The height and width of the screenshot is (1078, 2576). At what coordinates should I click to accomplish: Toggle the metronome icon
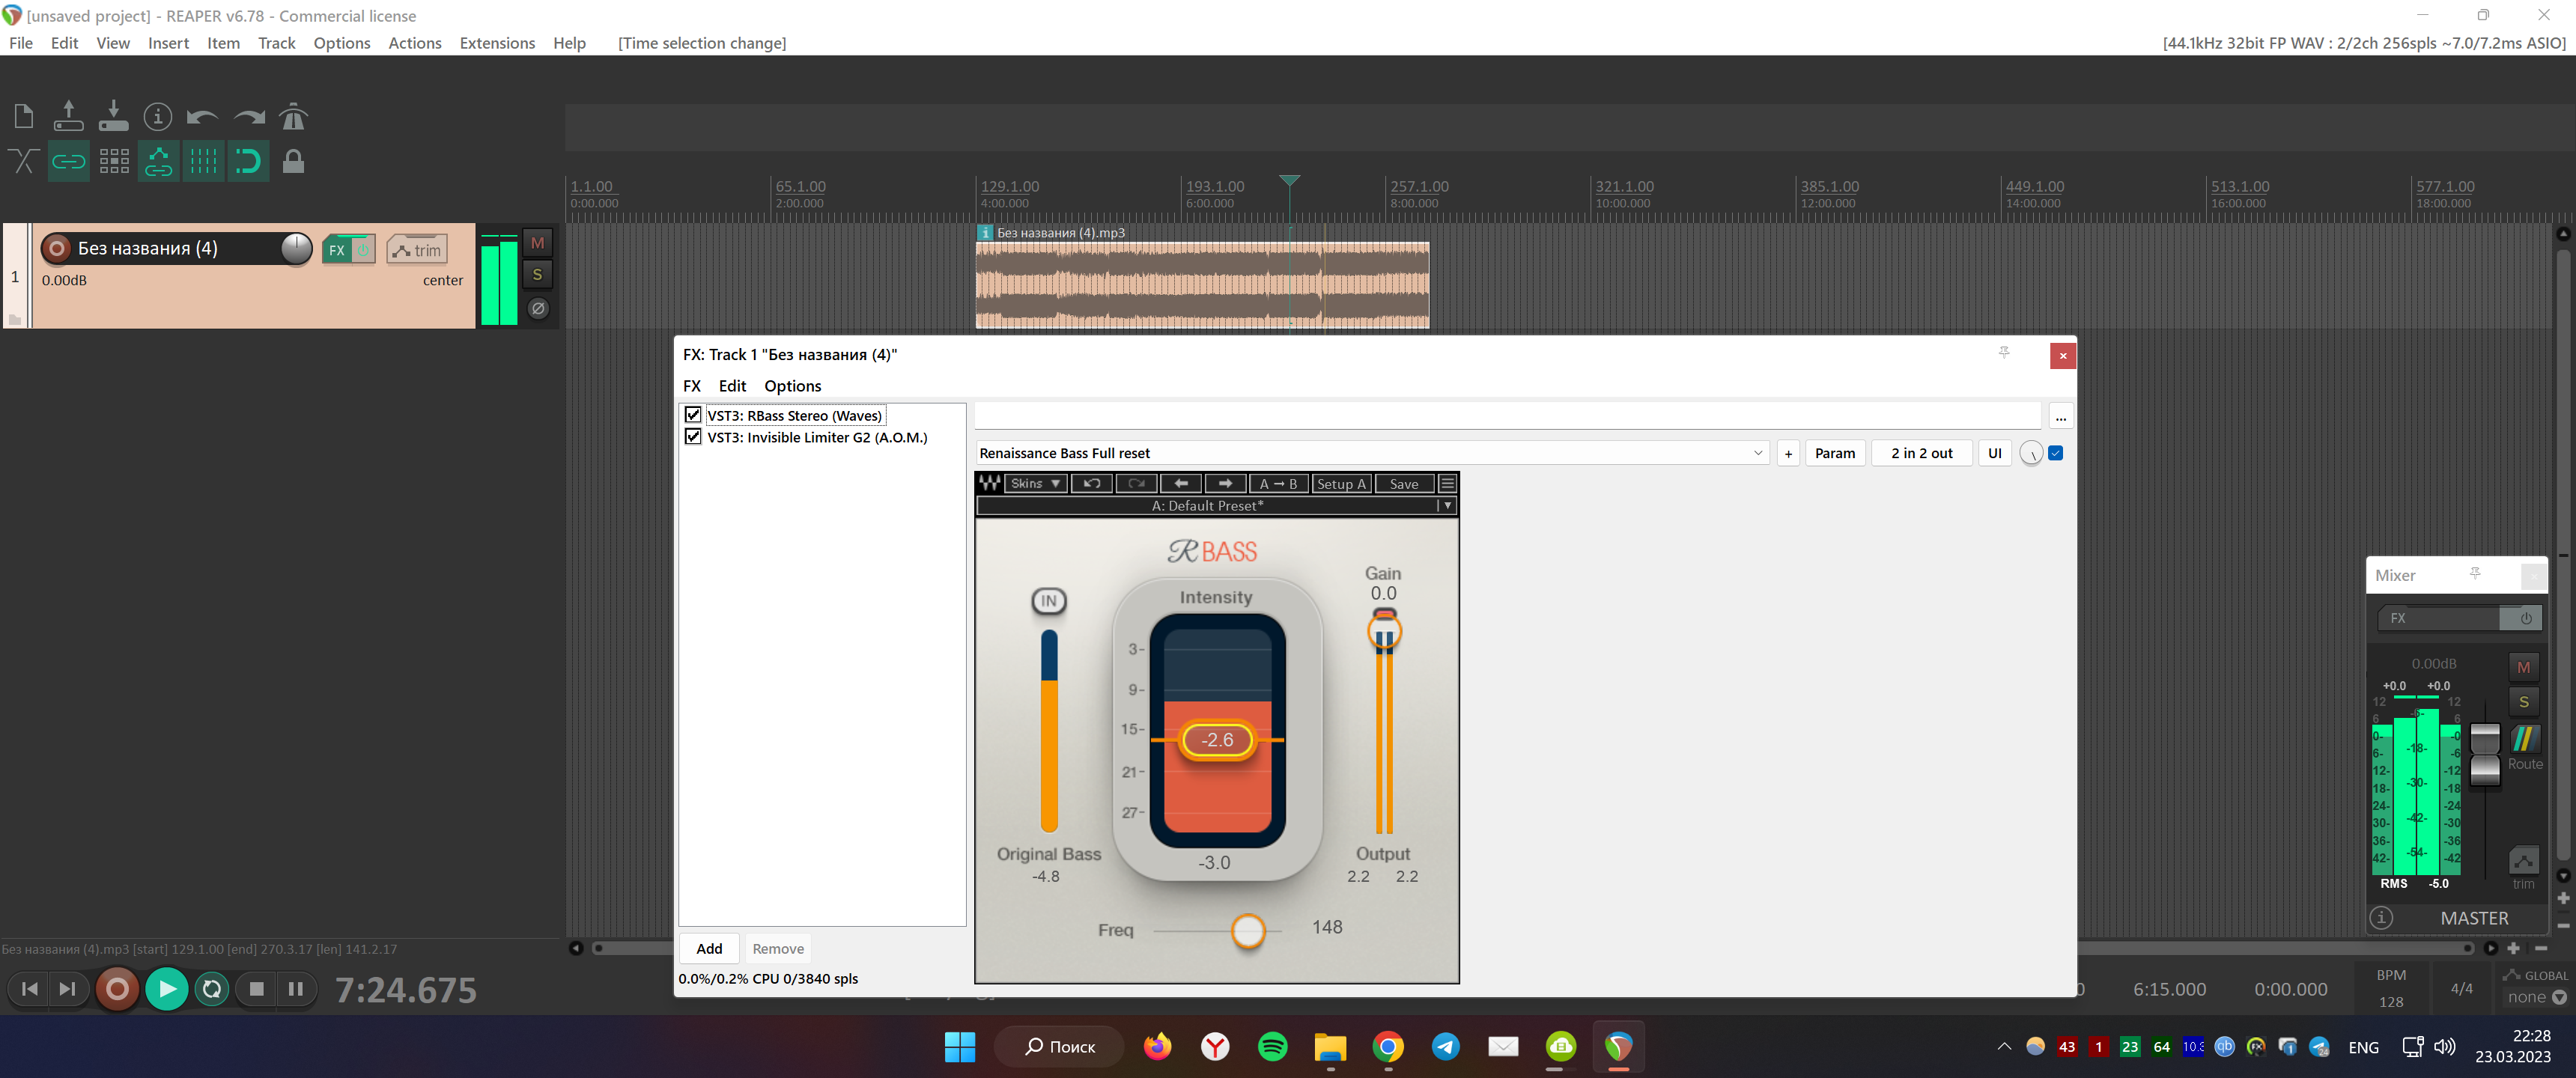point(293,117)
